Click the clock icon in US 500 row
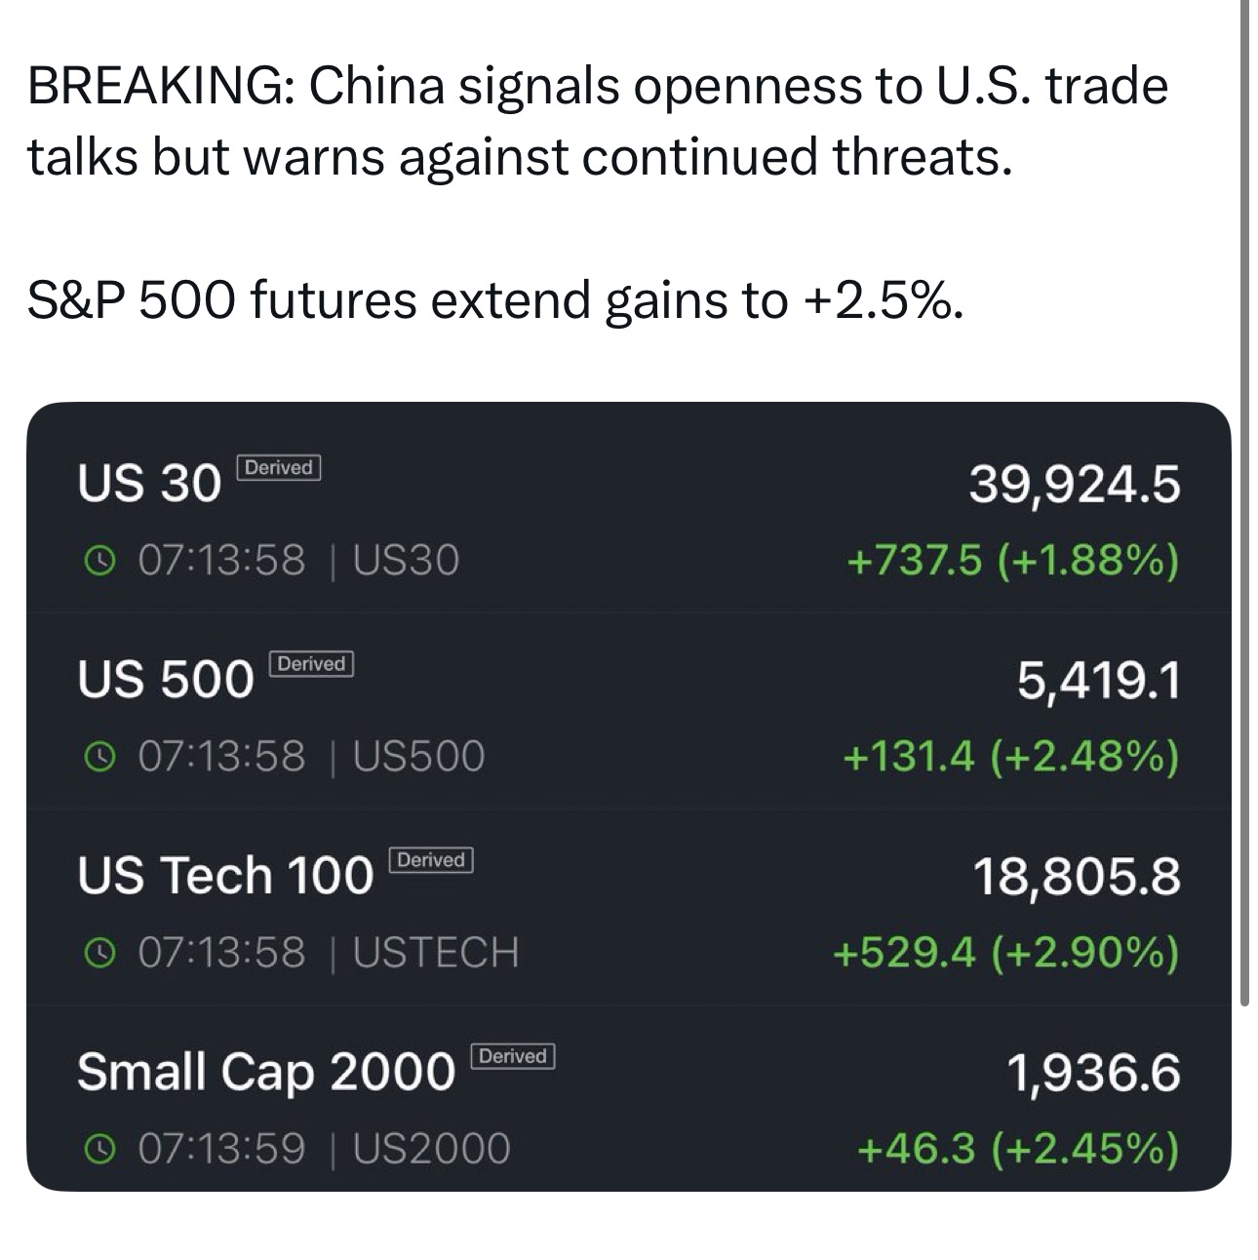 coord(98,757)
